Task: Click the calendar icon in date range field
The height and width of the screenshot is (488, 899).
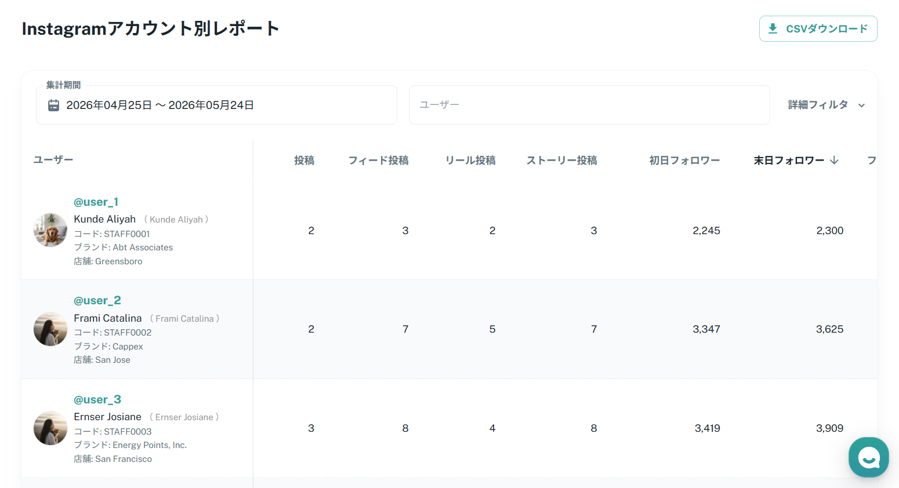Action: pos(53,105)
